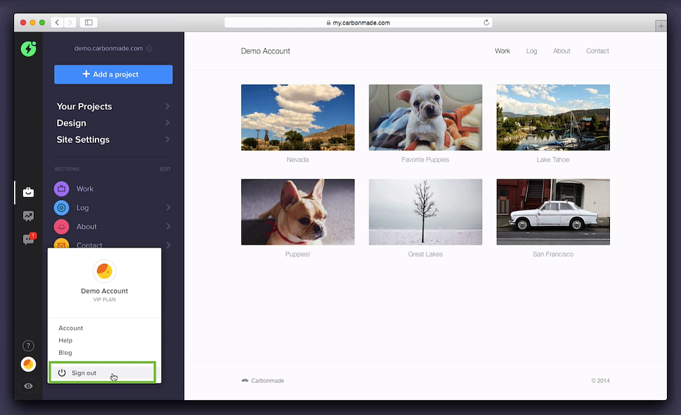This screenshot has width=681, height=415.
Task: Click the help question mark icon
Action: click(28, 346)
